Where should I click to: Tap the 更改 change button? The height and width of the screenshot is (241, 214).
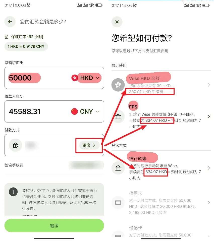89,145
